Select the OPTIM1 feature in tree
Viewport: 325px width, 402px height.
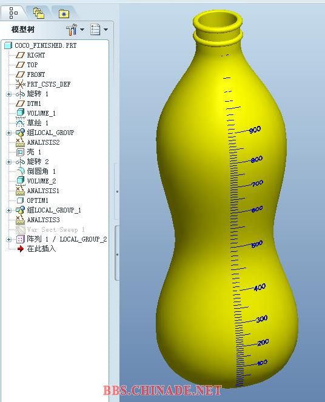tap(38, 200)
